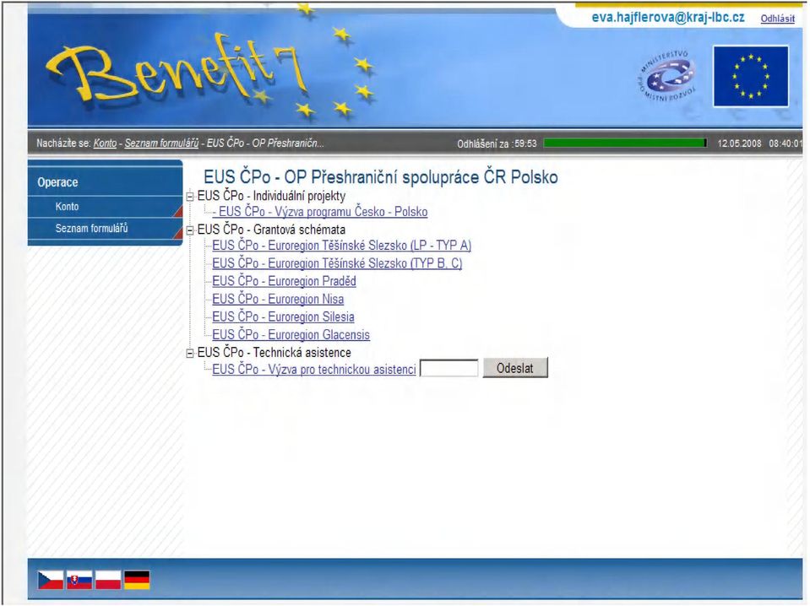Switch language to Slovak flag
Viewport: 810px width, 606px height.
click(x=79, y=580)
